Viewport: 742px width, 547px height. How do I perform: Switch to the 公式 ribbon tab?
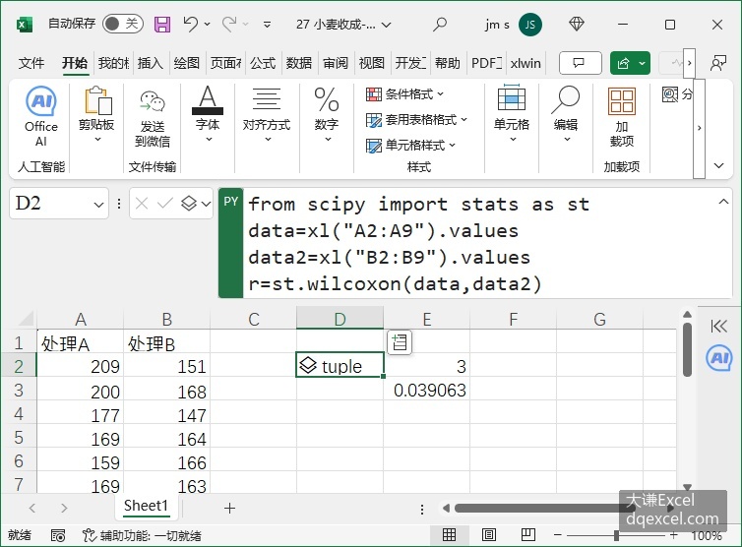(263, 63)
